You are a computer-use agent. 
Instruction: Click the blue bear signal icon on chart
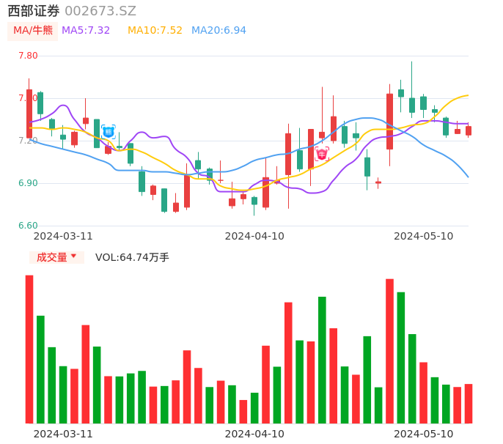(x=109, y=132)
